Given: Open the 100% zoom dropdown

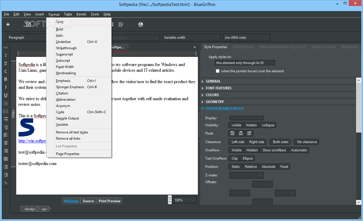Looking at the screenshot, I should pos(185,200).
